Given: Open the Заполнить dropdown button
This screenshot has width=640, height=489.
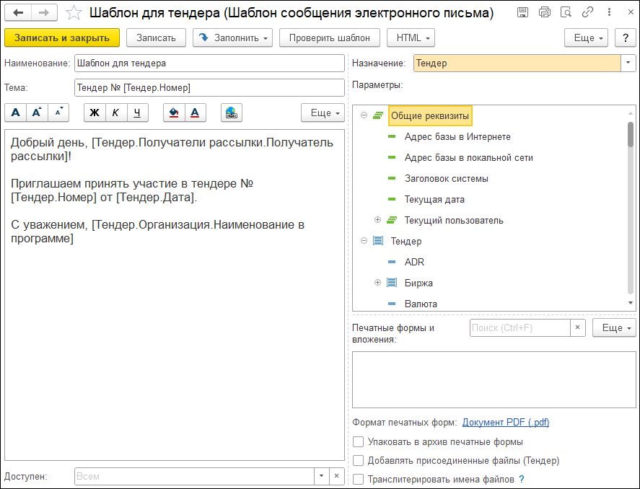Looking at the screenshot, I should (232, 38).
